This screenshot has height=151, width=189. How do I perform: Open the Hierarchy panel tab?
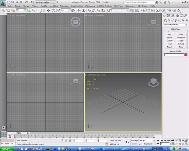pos(173,16)
